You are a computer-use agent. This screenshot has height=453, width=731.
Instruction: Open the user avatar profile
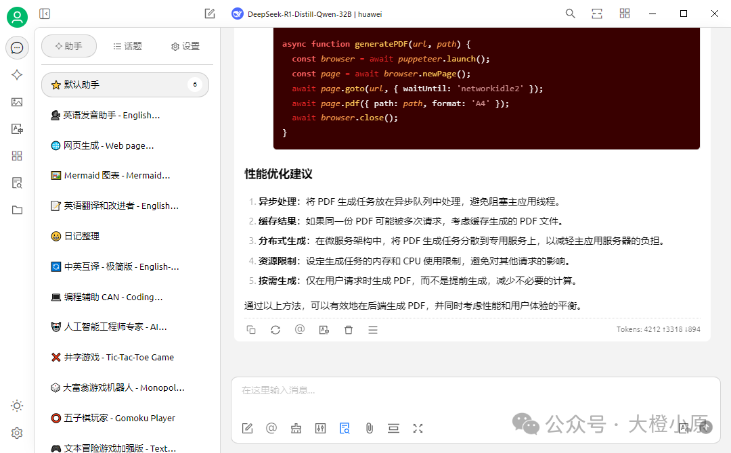tap(17, 18)
